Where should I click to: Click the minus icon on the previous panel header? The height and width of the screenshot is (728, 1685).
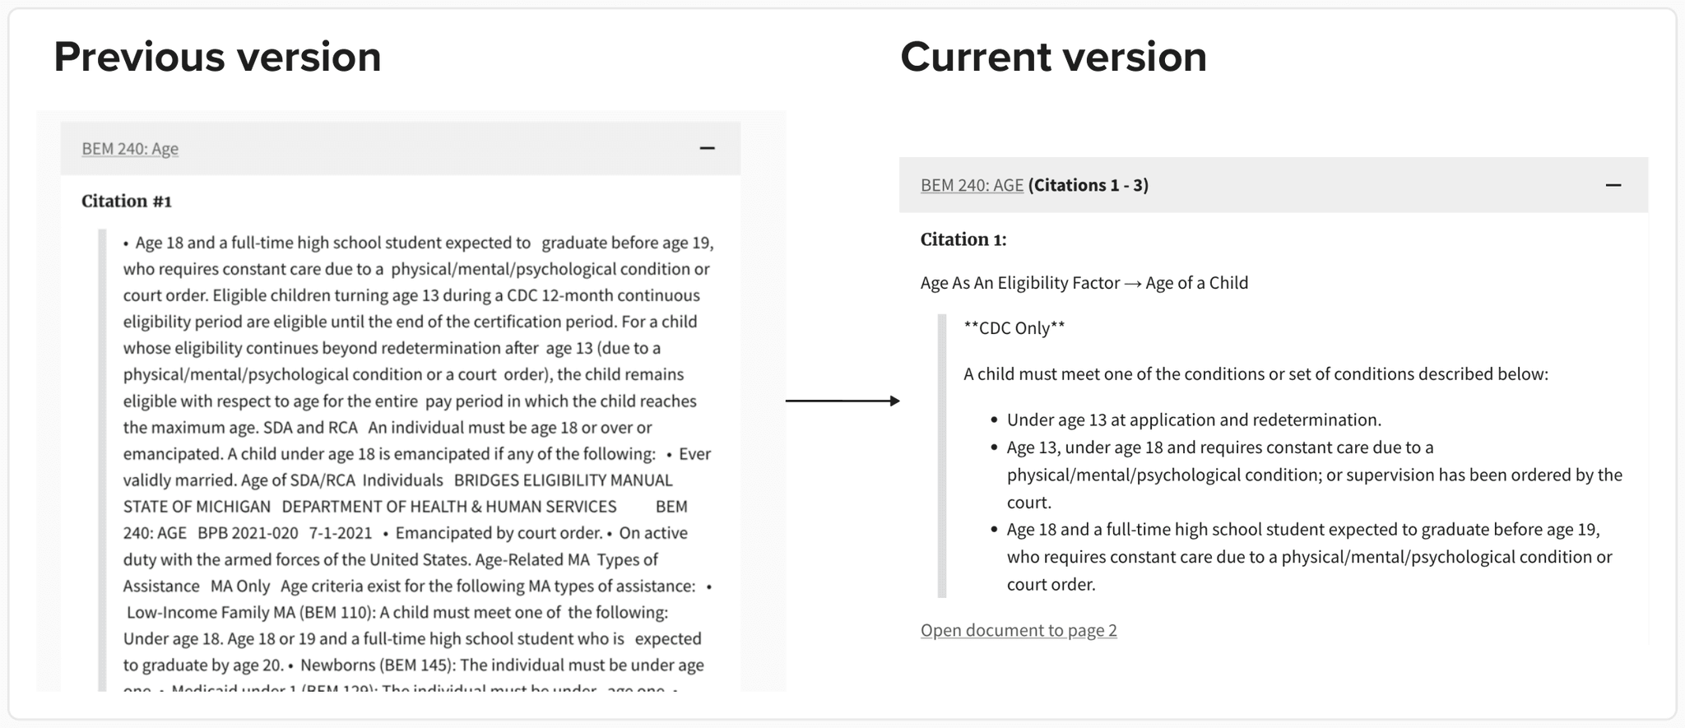click(x=708, y=148)
